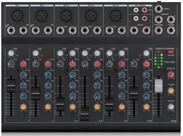183x136 pixels.
Task: Click the MAIN OUT left jack
Action: [x=159, y=20]
